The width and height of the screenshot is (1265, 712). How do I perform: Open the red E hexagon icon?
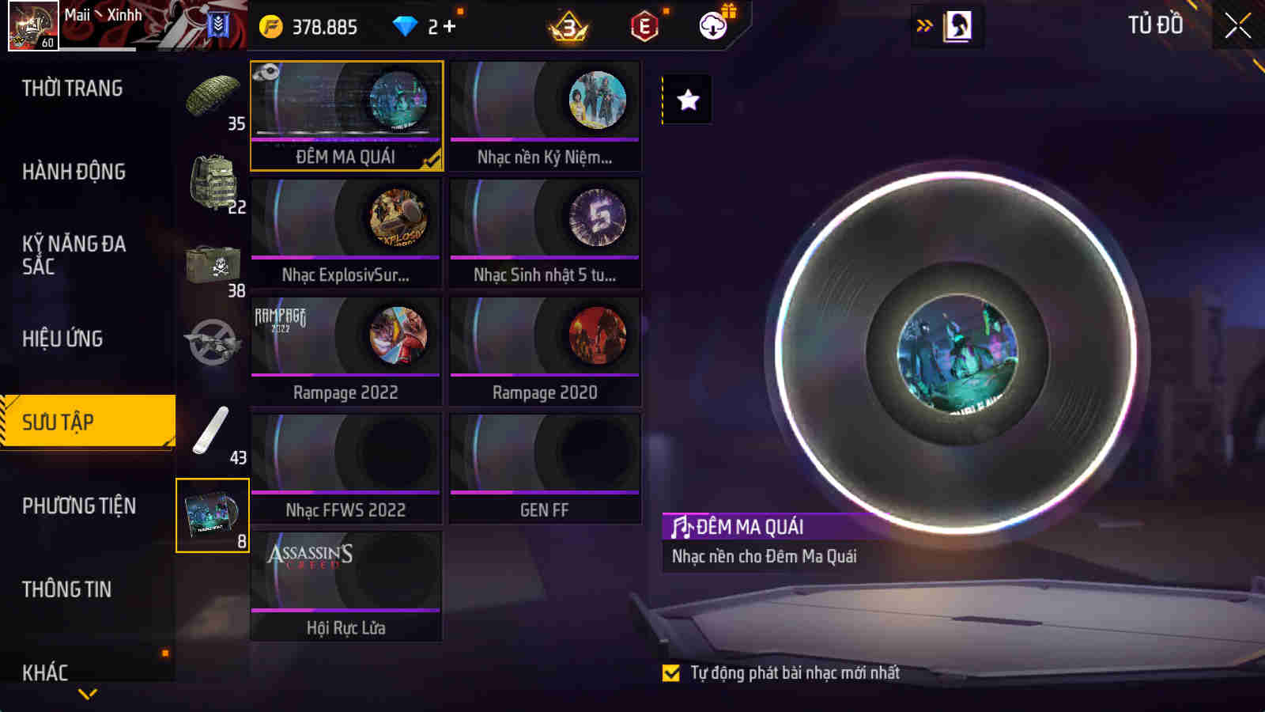click(645, 27)
